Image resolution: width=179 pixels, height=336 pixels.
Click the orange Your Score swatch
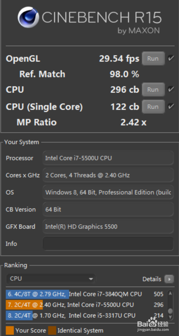[x=10, y=330]
